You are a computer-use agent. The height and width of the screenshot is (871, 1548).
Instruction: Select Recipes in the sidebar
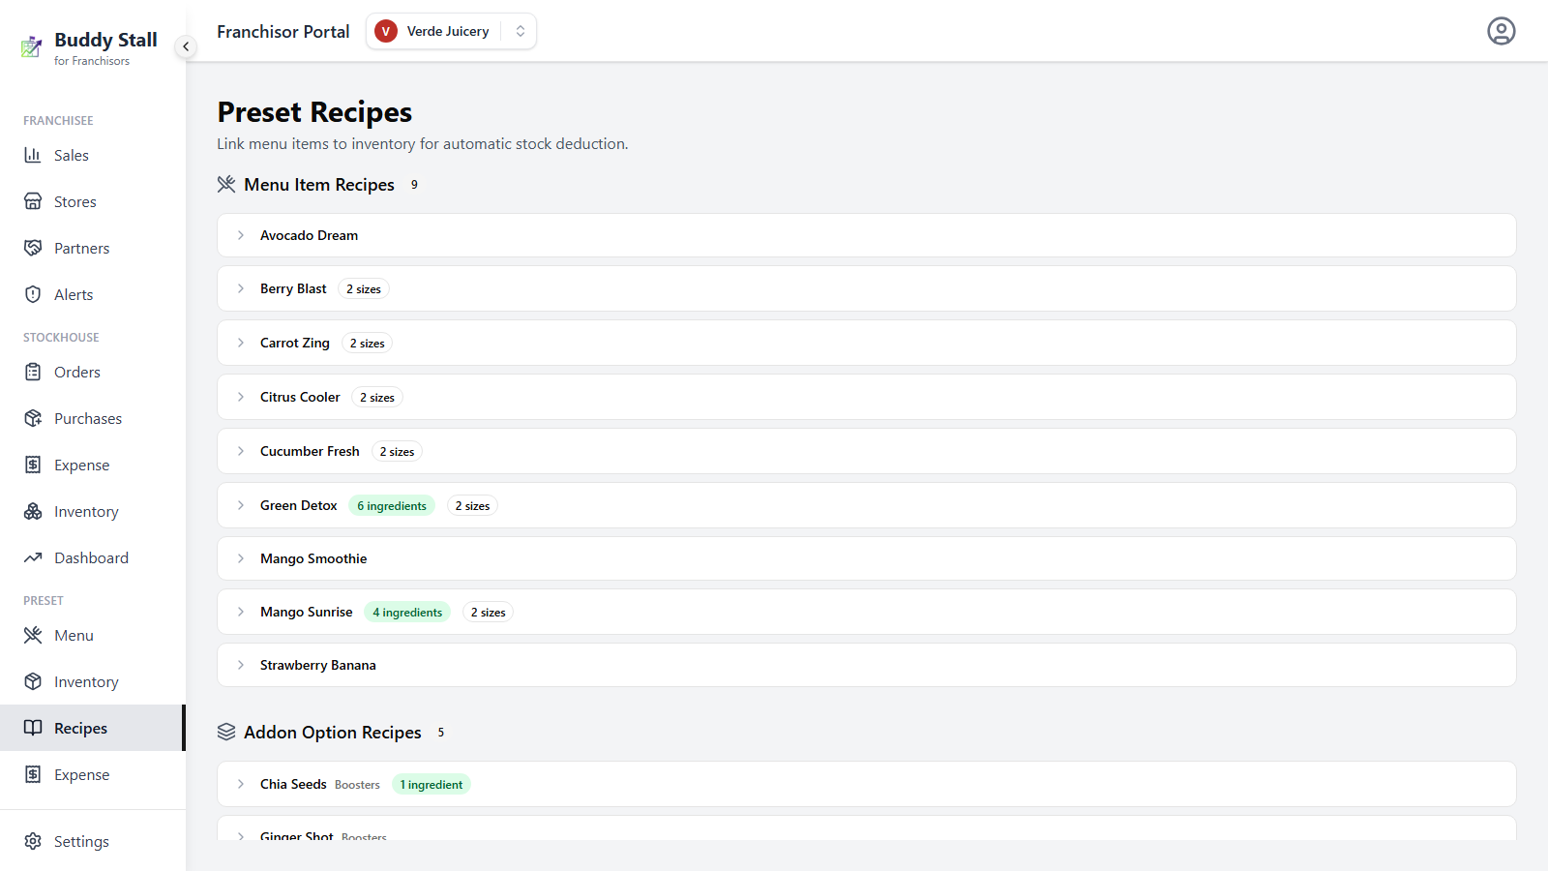click(93, 728)
